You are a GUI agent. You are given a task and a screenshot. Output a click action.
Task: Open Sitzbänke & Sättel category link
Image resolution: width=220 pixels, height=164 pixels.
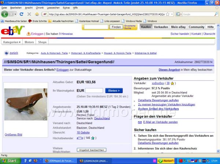tap(146, 53)
